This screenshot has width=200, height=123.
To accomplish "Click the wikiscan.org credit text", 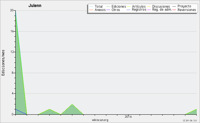I will [x=100, y=120].
